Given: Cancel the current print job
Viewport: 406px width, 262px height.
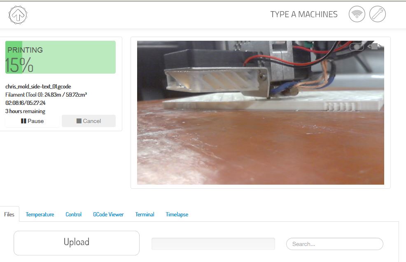Looking at the screenshot, I should [89, 121].
